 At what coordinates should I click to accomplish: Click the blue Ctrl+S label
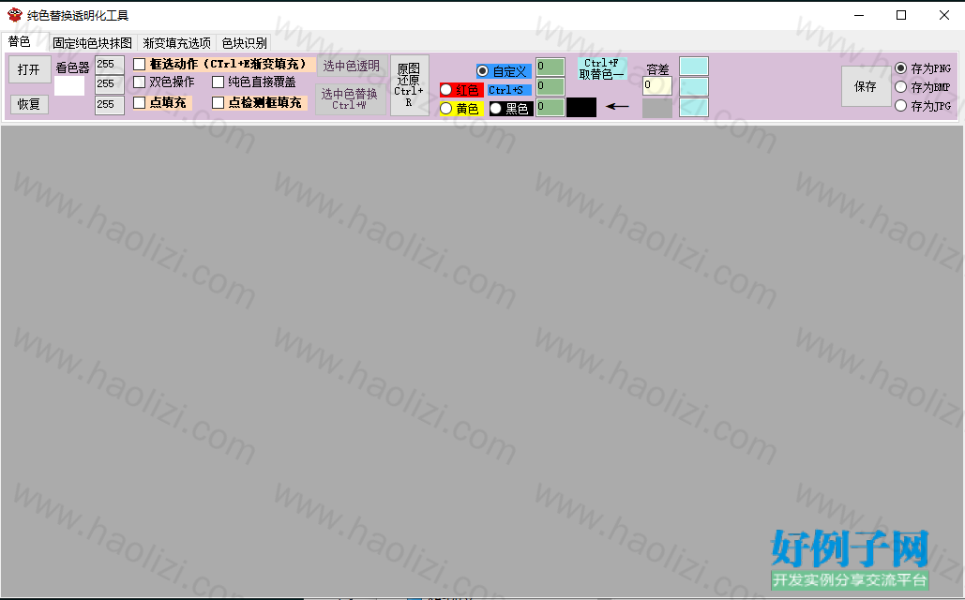coord(509,90)
